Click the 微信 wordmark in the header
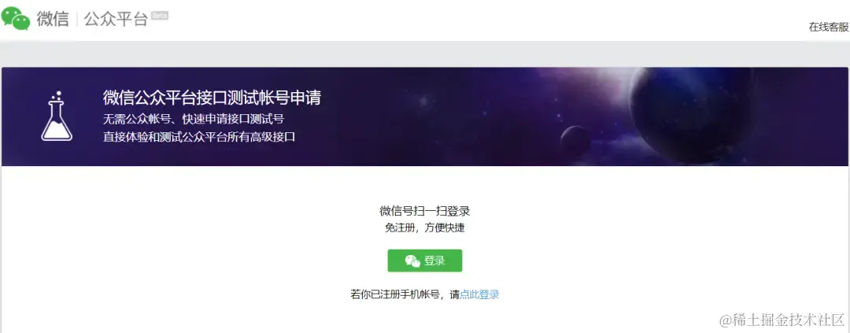This screenshot has height=333, width=850. click(x=53, y=19)
